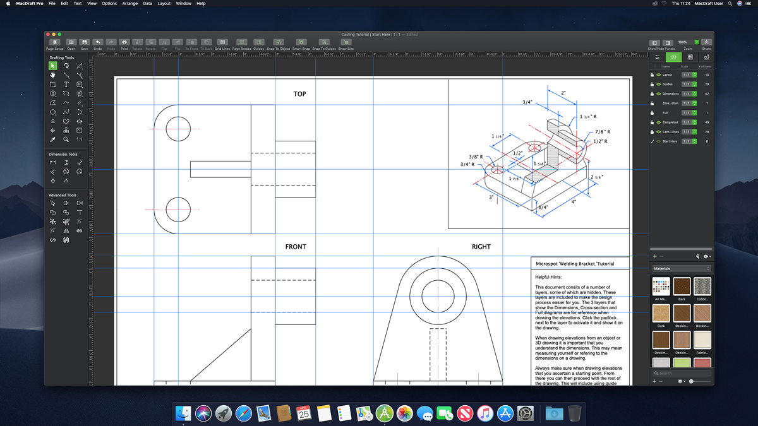Click the Grid Lines toolbar icon
Screen dimensions: 758x426
click(x=222, y=42)
